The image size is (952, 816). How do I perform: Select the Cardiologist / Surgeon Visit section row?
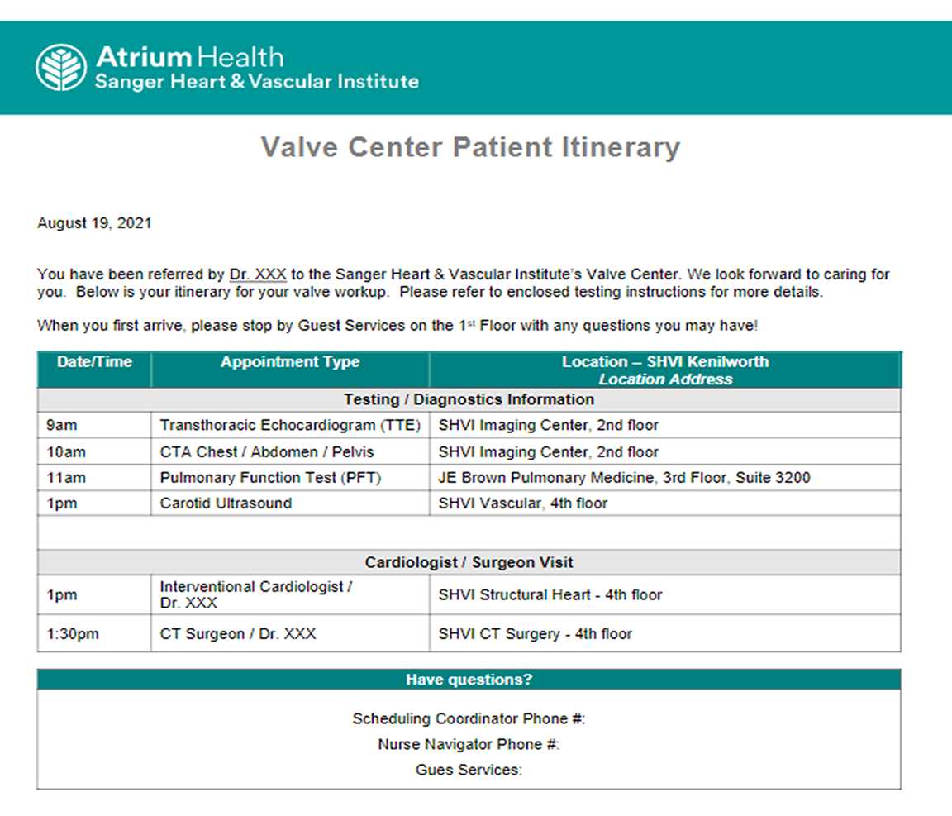469,563
